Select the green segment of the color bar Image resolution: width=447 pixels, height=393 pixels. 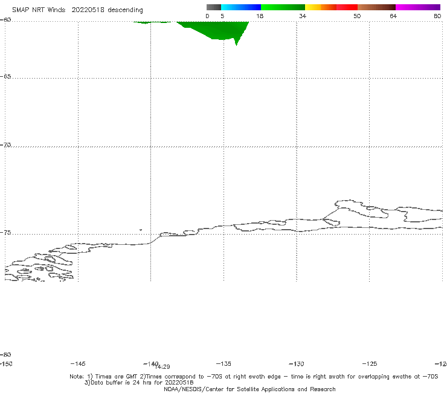pos(283,7)
